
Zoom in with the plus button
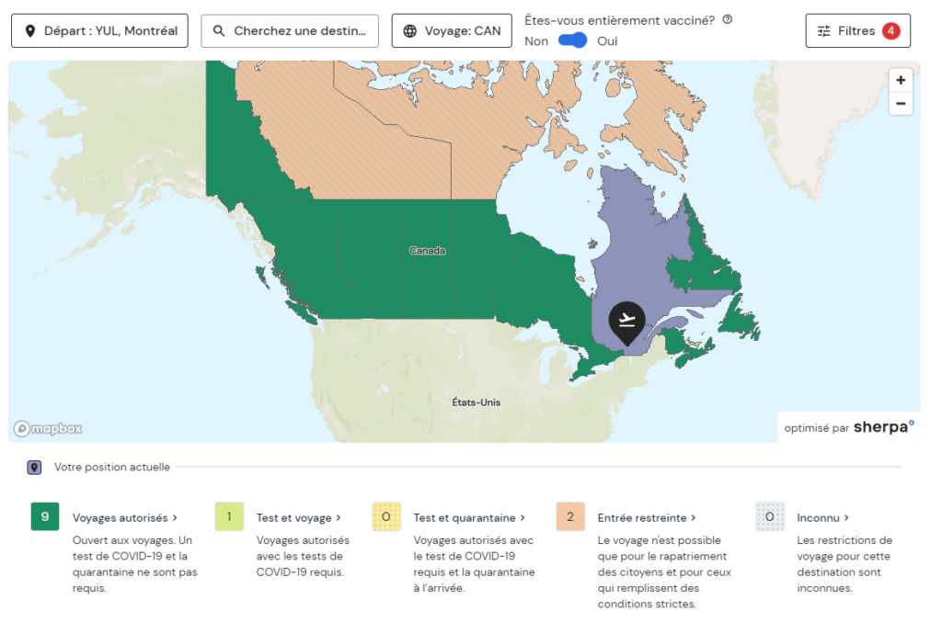[901, 80]
